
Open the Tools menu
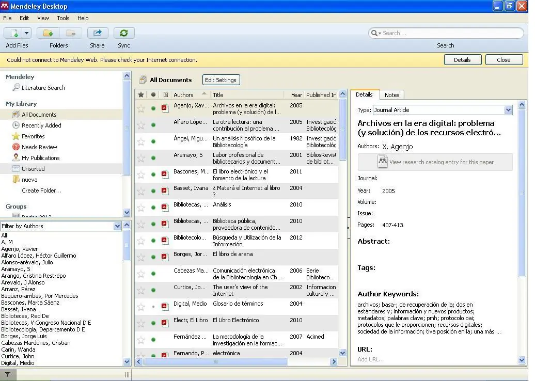click(x=63, y=18)
